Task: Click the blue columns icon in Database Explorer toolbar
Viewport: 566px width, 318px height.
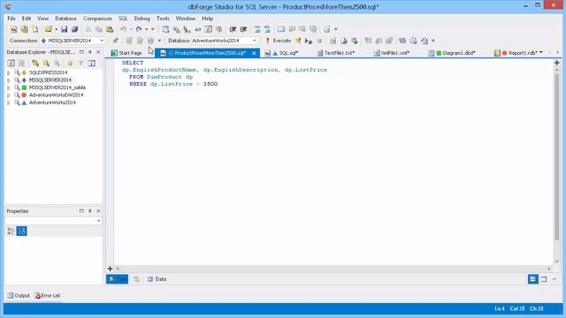Action: tap(92, 64)
